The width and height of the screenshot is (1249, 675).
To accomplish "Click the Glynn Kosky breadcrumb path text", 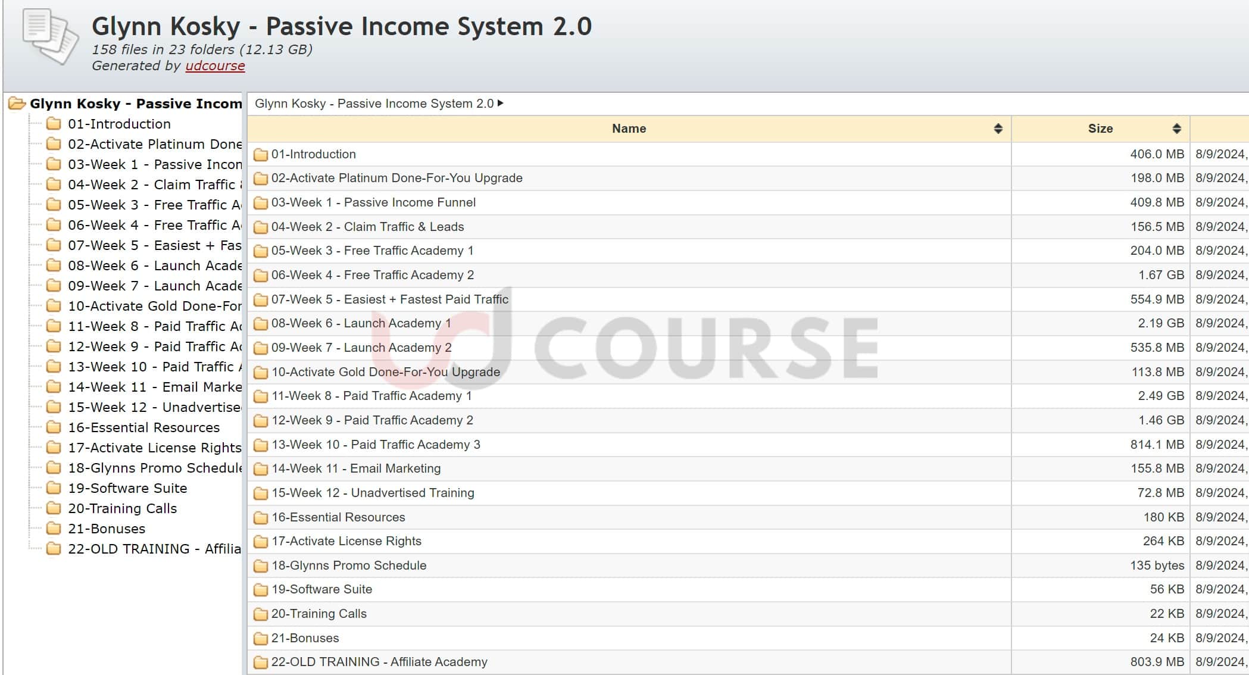I will point(374,104).
